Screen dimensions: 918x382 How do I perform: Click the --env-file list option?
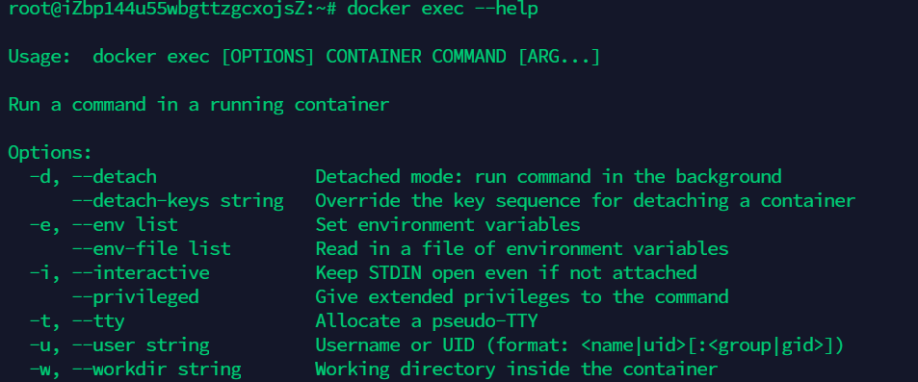click(x=151, y=248)
